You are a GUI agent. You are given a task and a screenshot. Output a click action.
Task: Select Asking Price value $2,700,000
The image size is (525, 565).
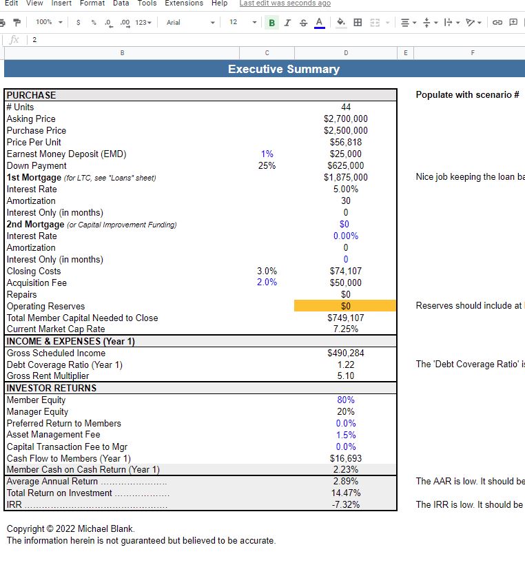tap(346, 119)
